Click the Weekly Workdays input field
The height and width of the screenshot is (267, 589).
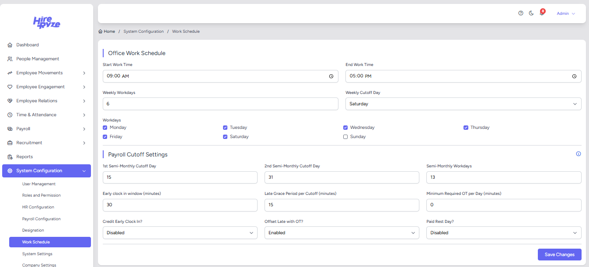click(220, 104)
